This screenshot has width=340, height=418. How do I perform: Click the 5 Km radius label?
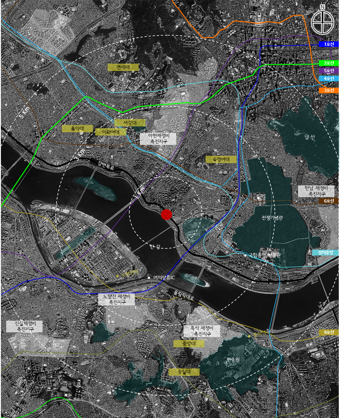point(25,112)
